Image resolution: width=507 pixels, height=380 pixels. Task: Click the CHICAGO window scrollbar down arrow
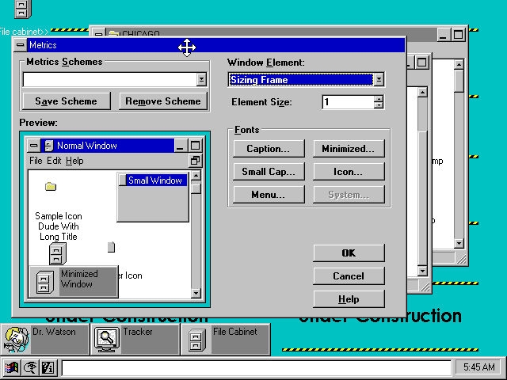coord(459,243)
